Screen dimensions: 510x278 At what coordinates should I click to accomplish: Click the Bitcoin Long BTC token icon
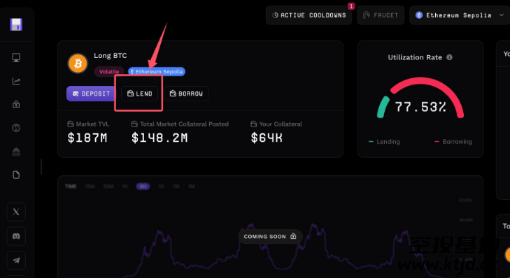coord(78,64)
